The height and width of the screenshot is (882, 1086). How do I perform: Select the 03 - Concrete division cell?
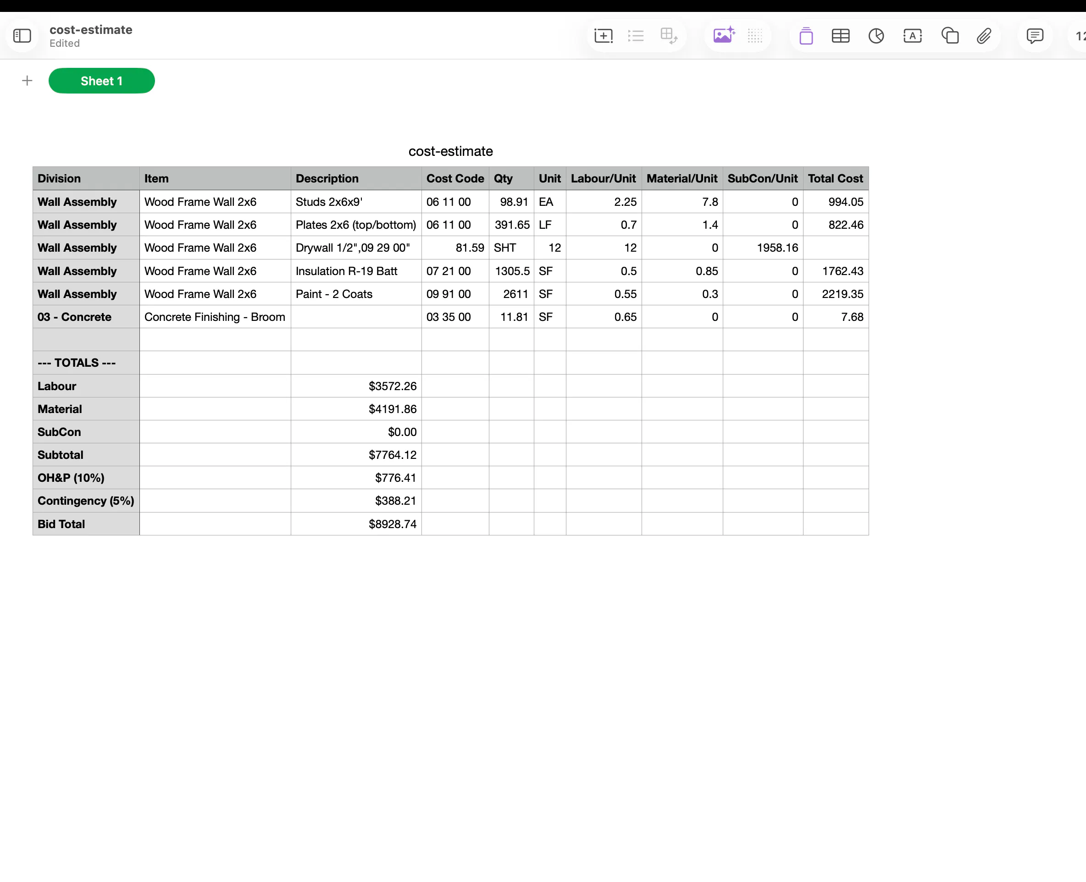pyautogui.click(x=86, y=316)
